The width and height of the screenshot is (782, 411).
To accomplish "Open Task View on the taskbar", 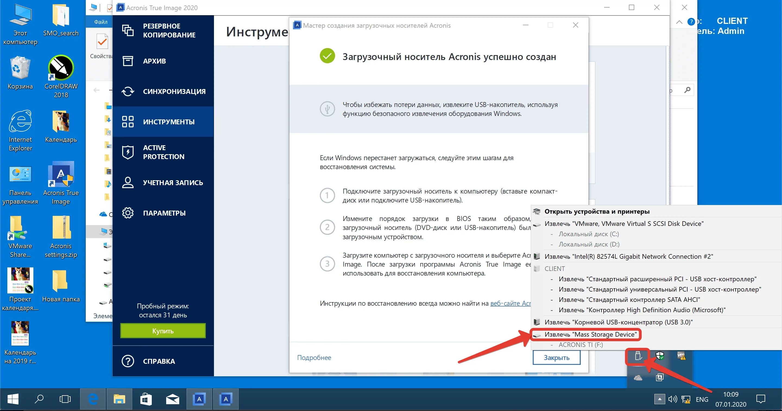I will [x=65, y=399].
